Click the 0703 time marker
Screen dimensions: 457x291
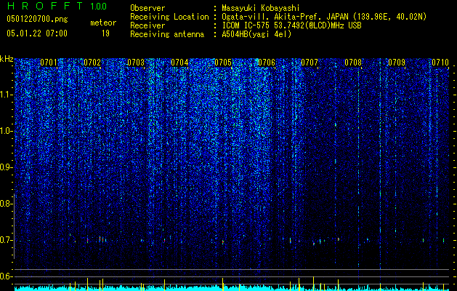(136, 63)
